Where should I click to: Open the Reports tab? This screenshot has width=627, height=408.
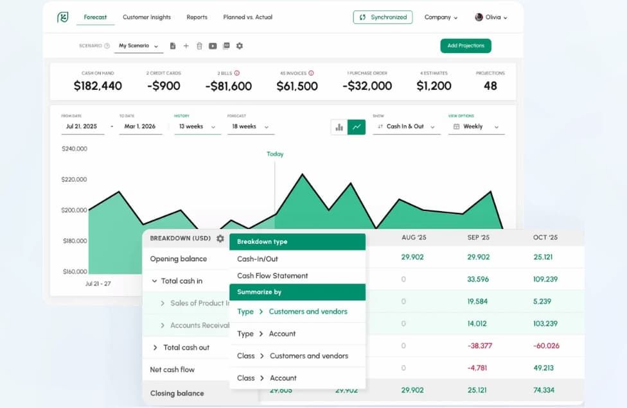[197, 17]
